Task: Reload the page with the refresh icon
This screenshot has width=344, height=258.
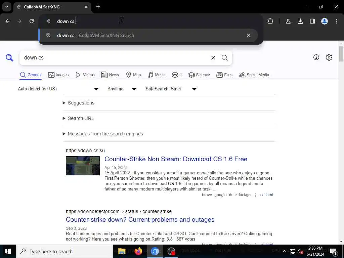Action: click(x=32, y=21)
